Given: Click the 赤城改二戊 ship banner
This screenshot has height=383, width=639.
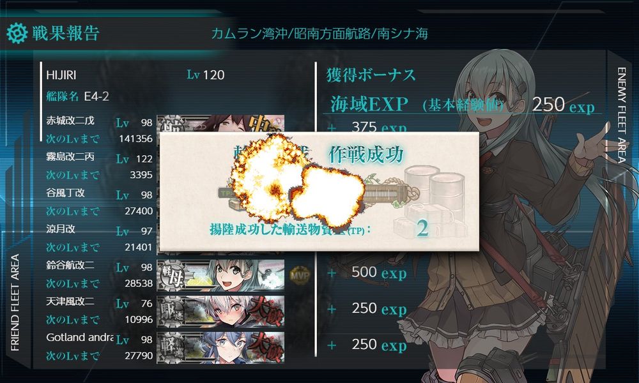Looking at the screenshot, I should point(220,123).
